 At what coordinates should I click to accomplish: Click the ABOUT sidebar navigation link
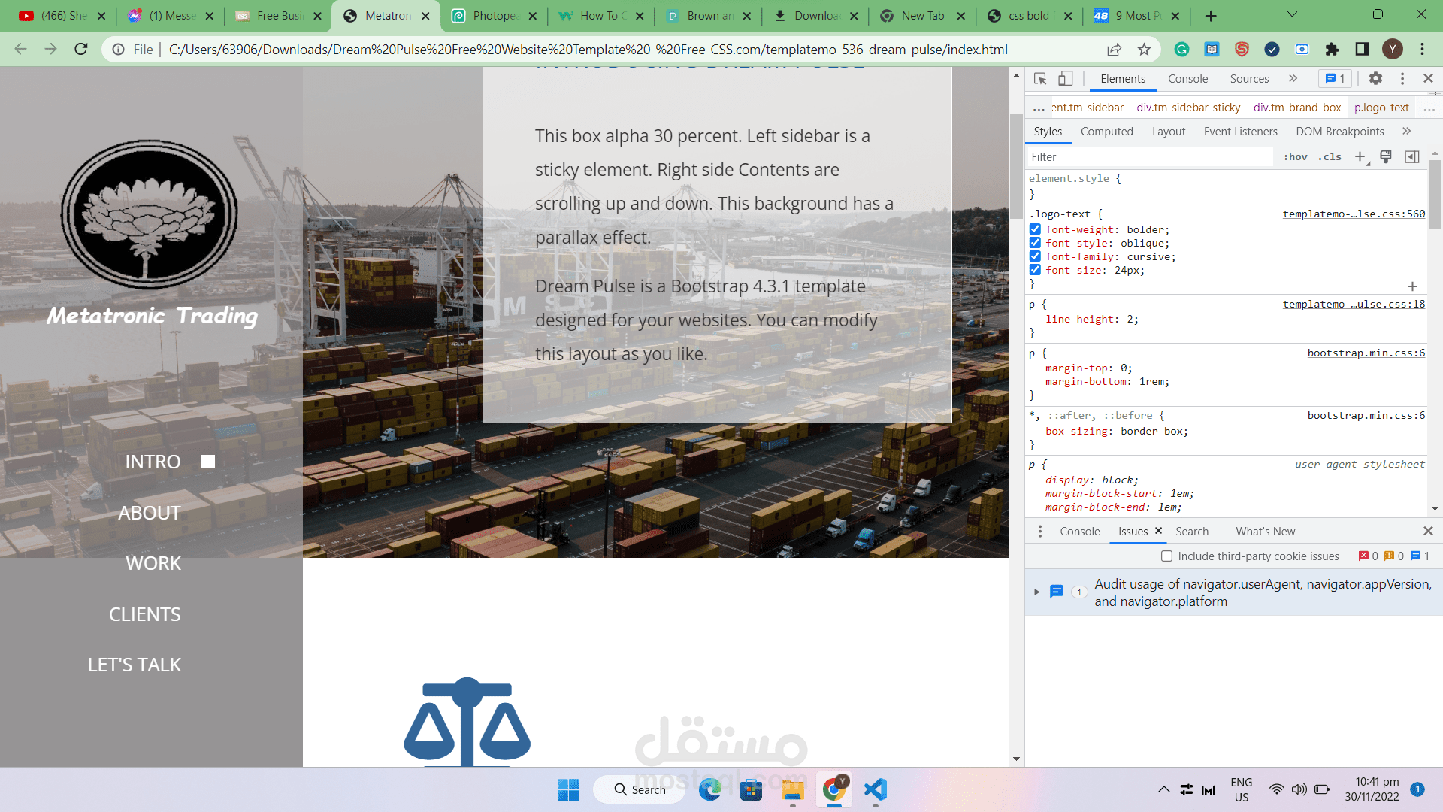[x=150, y=513]
